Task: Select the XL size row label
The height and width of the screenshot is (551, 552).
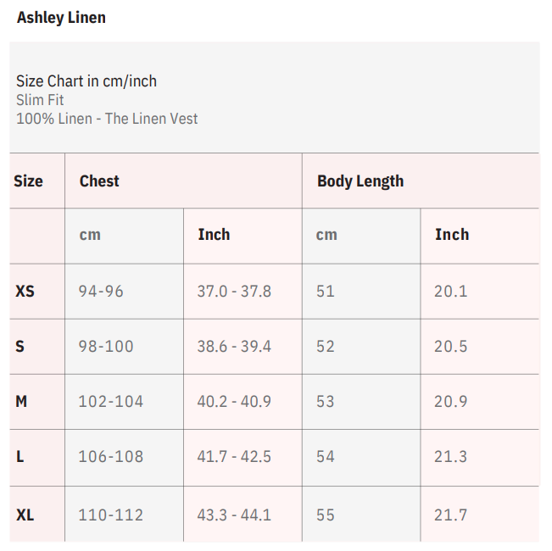Action: [x=25, y=515]
